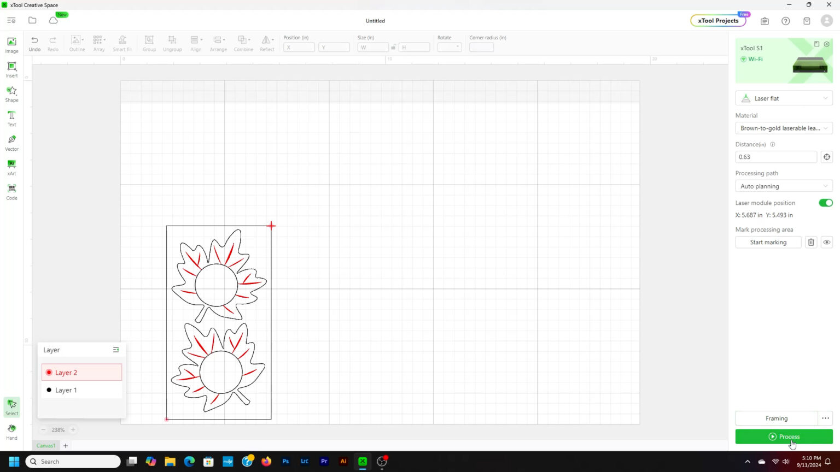
Task: Open the xTool Projects page
Action: [718, 21]
